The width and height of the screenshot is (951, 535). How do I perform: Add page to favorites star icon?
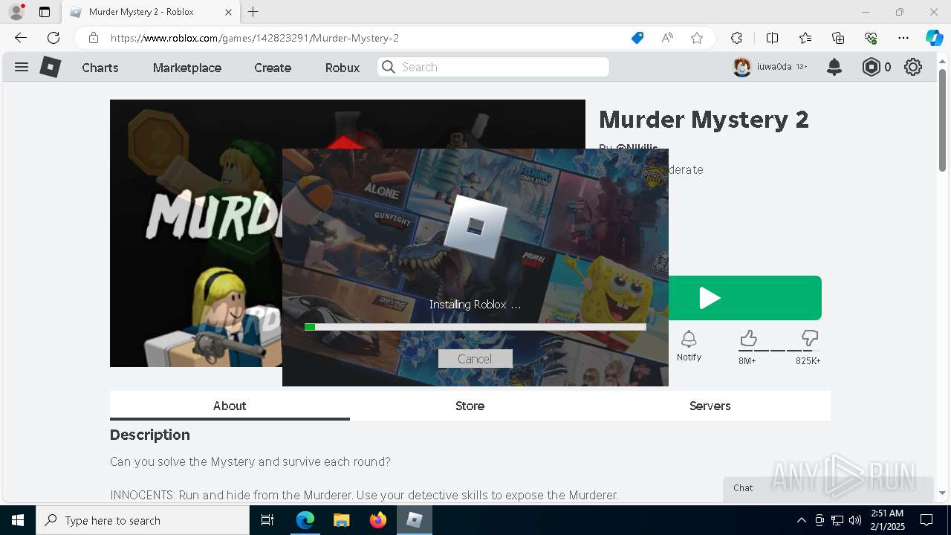tap(697, 38)
